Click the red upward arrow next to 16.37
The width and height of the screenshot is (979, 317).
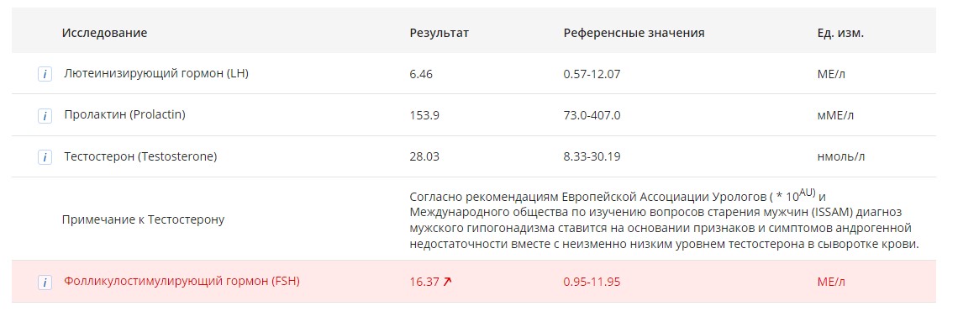447,282
